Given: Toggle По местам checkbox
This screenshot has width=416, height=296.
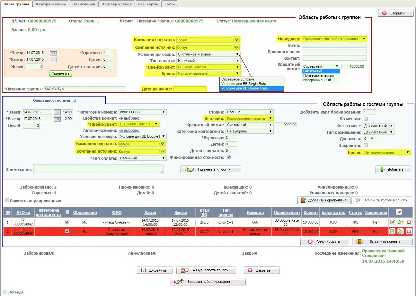Looking at the screenshot, I should pos(366,119).
